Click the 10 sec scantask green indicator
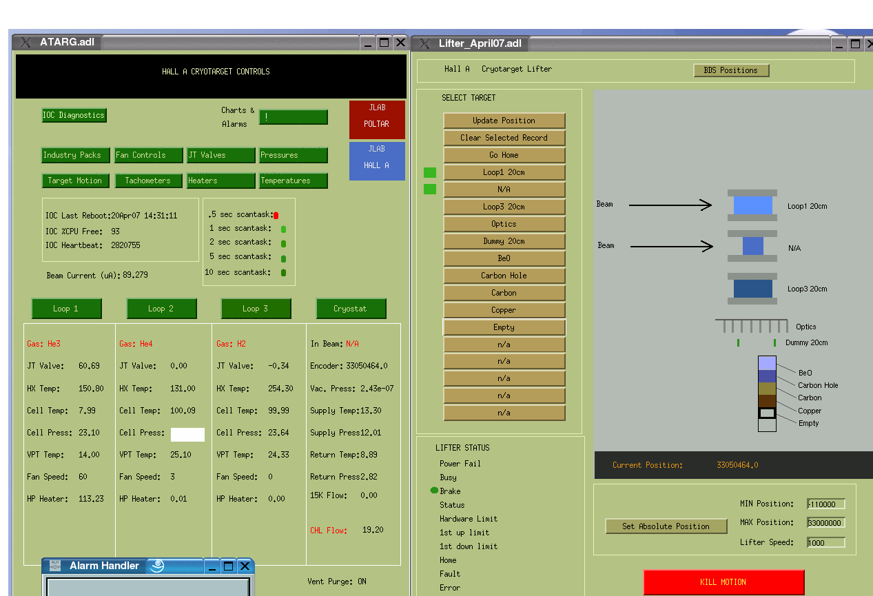 [x=283, y=273]
